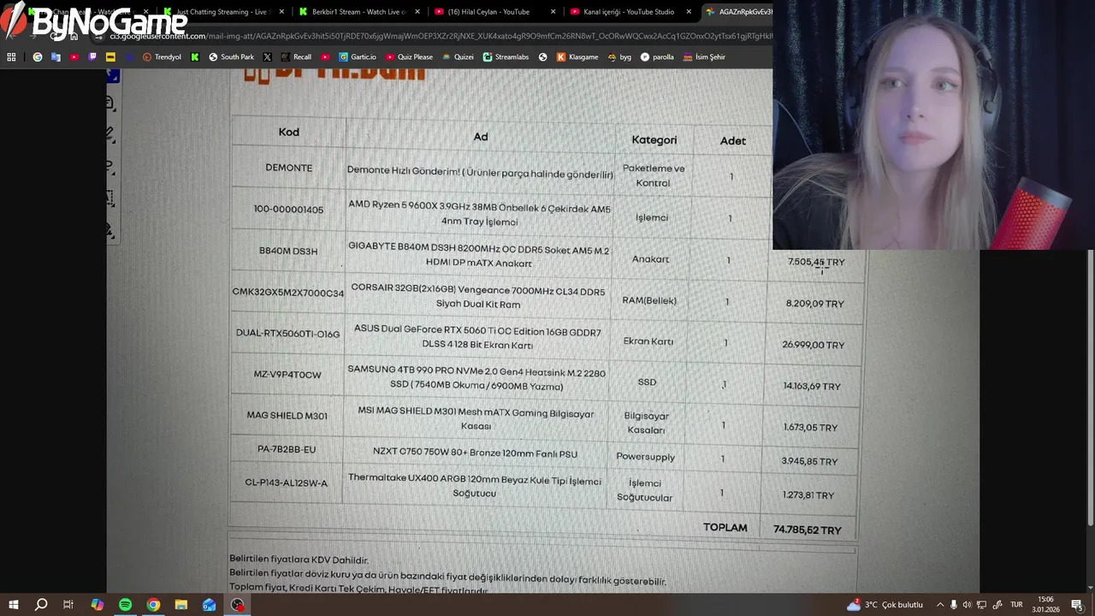This screenshot has height=616, width=1095.
Task: Select the NZXT C750 750W PSU name
Action: click(x=475, y=453)
